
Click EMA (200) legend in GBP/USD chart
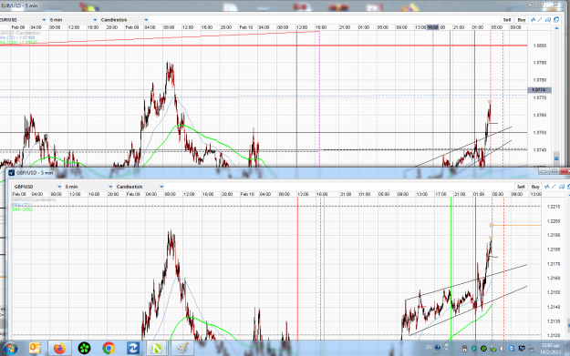22,209
